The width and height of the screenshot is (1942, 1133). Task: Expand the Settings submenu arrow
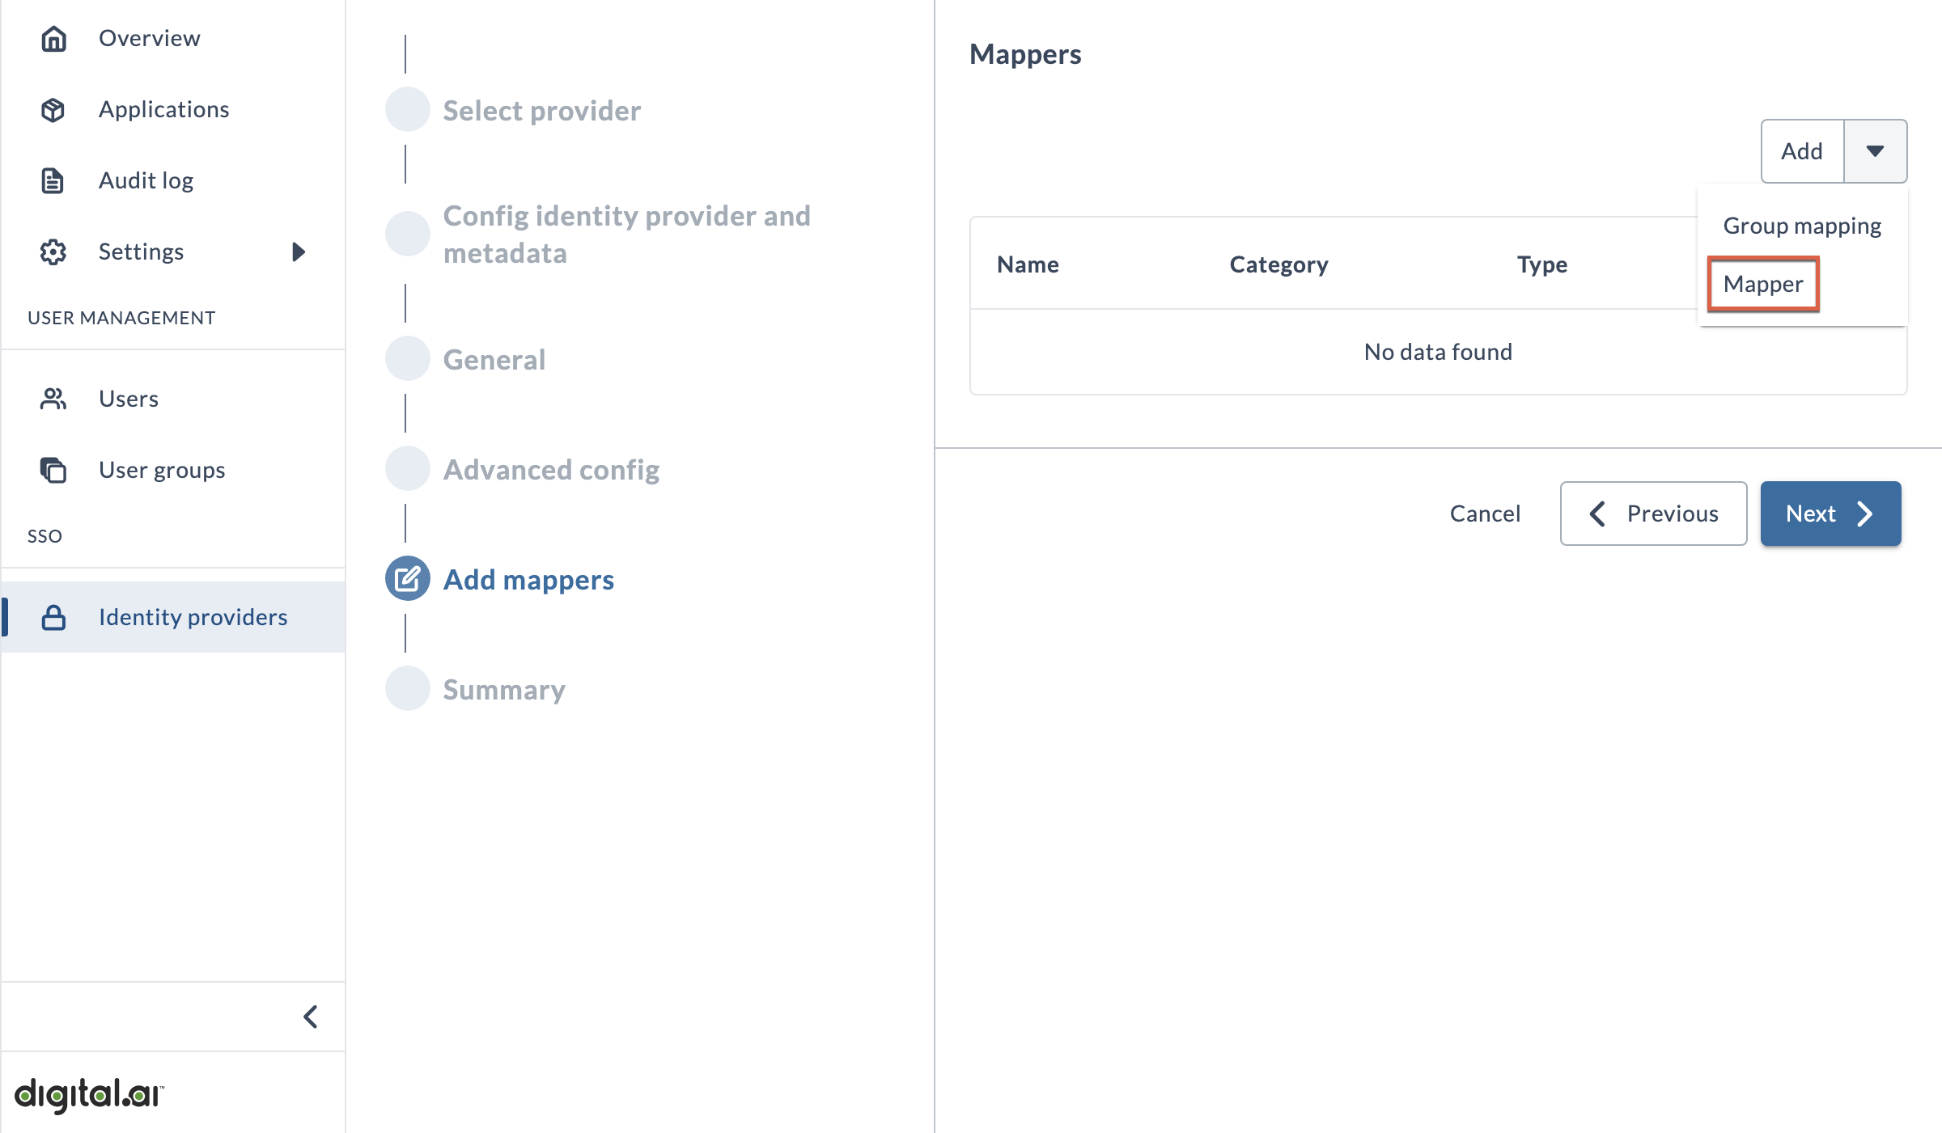click(299, 252)
